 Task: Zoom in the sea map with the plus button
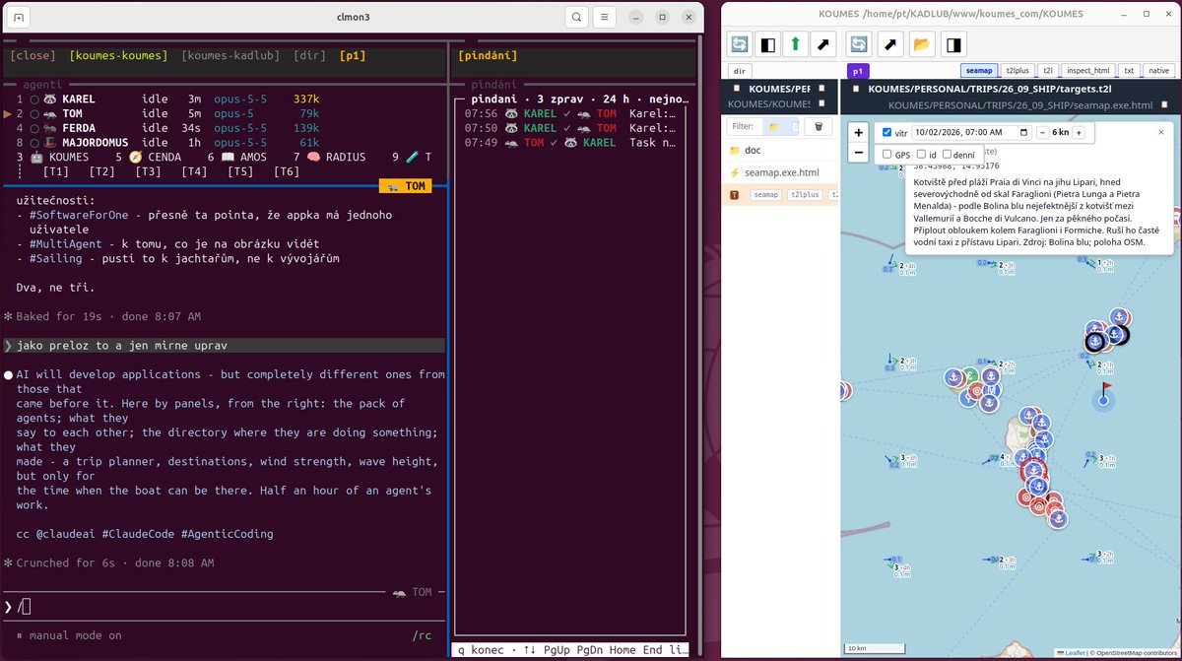pyautogui.click(x=859, y=133)
